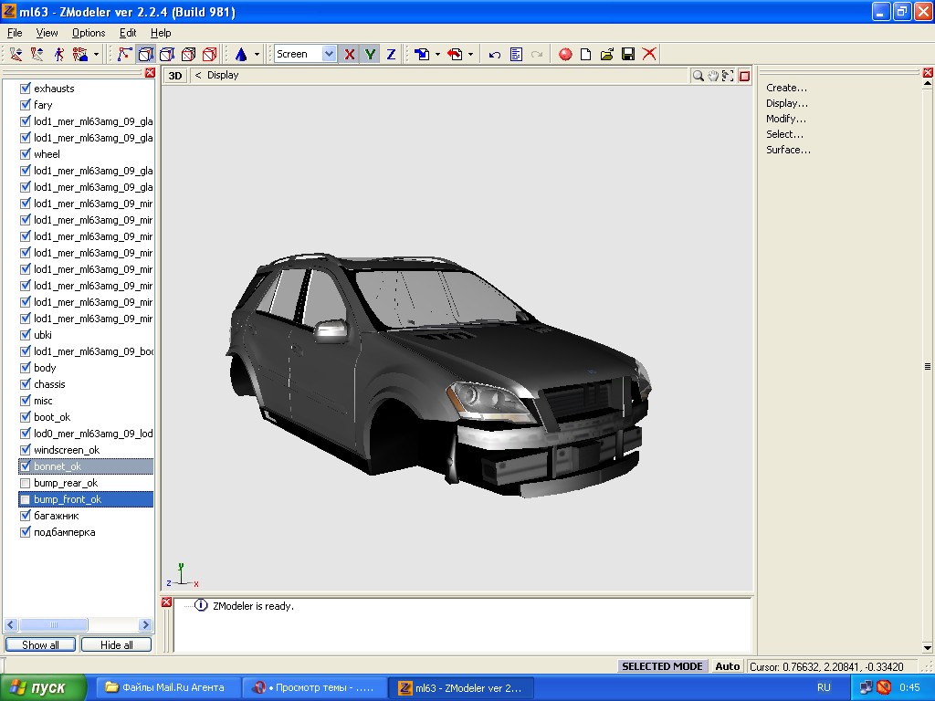Click the Undo arrow icon
This screenshot has width=935, height=701.
pos(494,54)
